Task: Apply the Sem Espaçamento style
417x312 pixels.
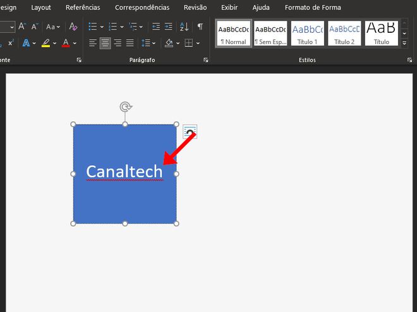Action: 270,33
